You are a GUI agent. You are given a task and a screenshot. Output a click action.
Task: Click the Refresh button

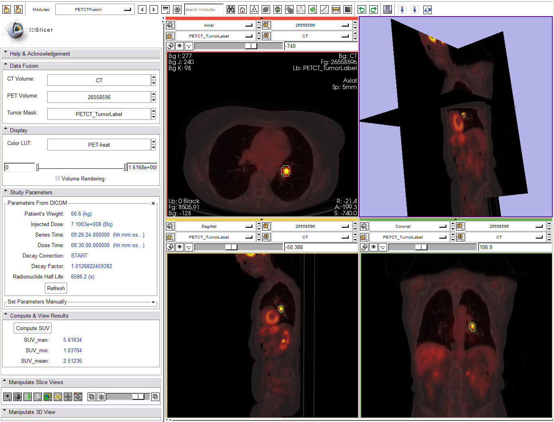pos(56,288)
